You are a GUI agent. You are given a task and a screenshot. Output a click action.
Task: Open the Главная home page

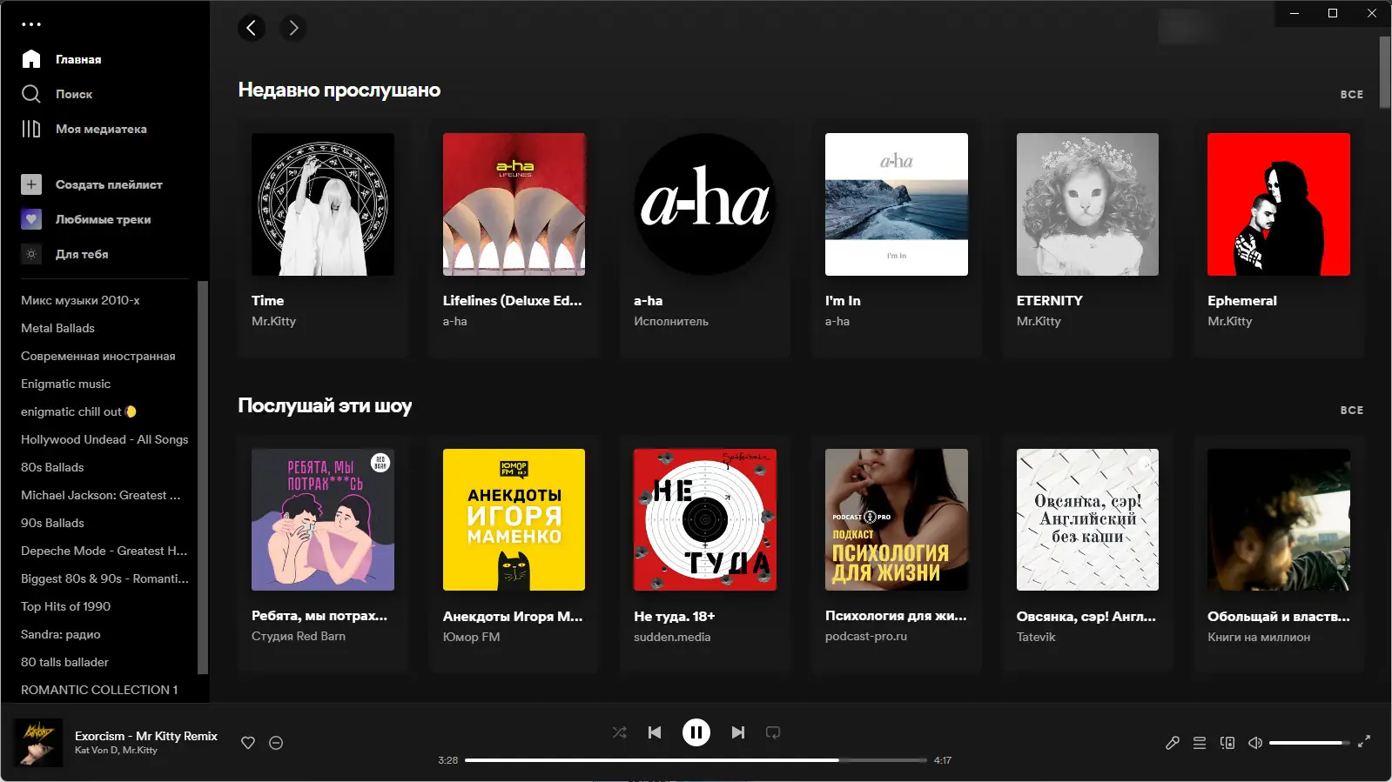[61, 59]
